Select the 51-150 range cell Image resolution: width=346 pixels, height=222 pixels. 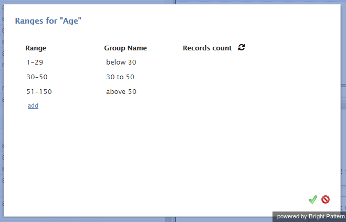pos(39,91)
